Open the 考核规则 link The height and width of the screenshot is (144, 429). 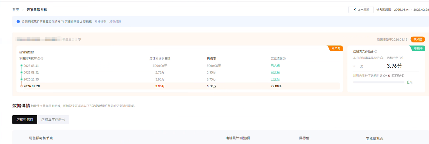coord(100,21)
